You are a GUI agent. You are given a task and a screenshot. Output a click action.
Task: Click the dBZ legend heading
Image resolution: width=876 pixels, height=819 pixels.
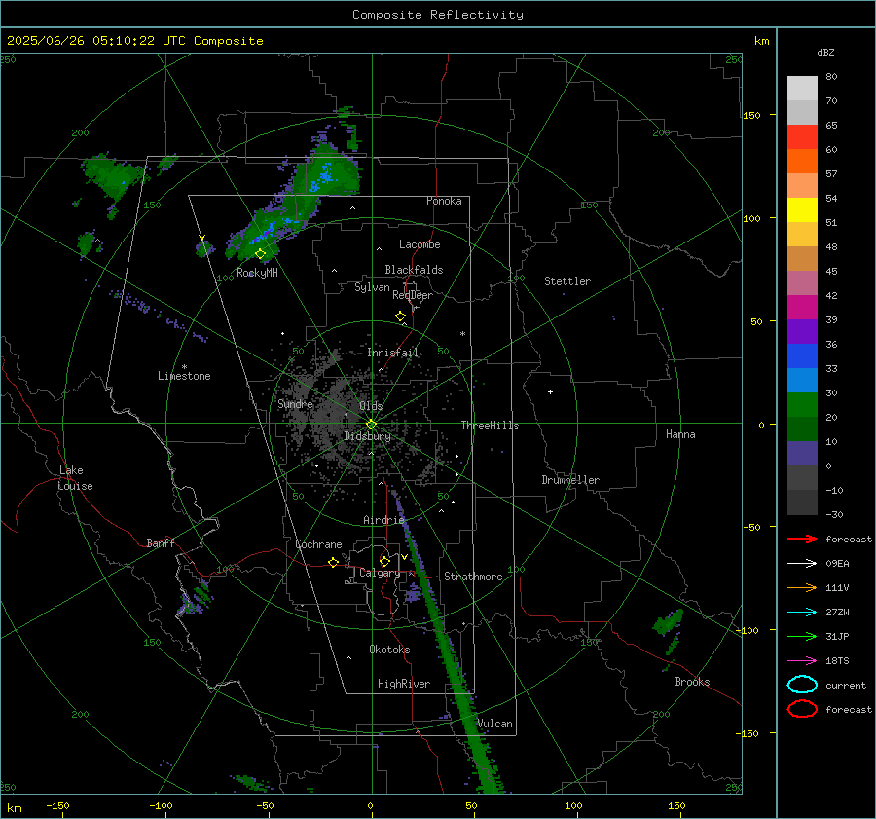pyautogui.click(x=825, y=53)
